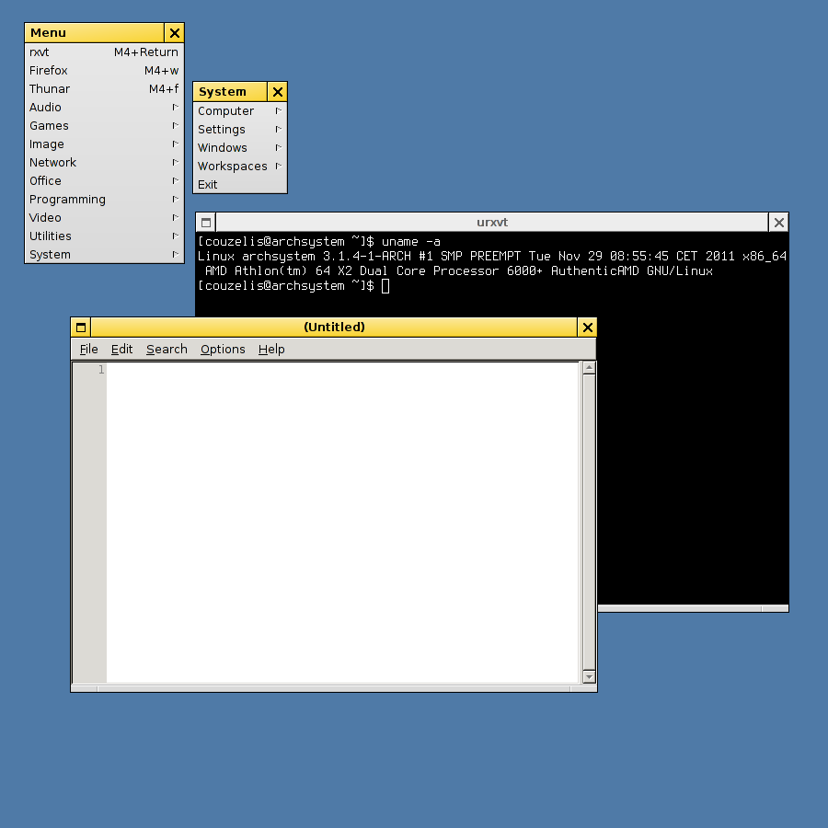Choose Exit in the System menu
Viewport: 828px width, 828px height.
click(240, 184)
